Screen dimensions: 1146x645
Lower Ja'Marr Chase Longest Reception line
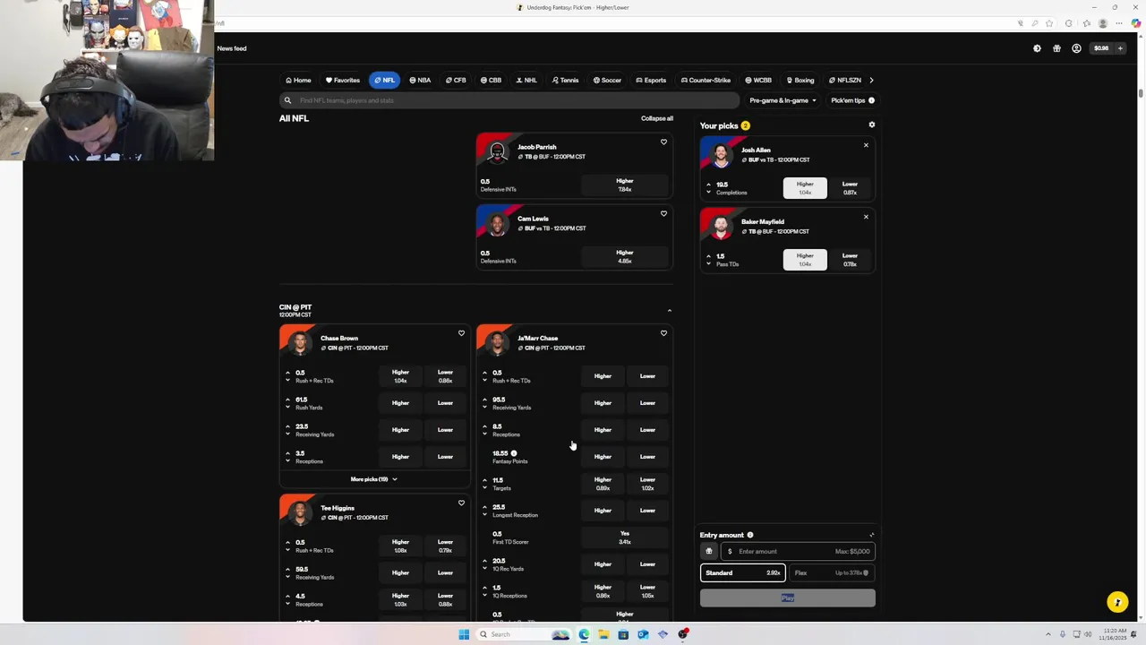(484, 515)
